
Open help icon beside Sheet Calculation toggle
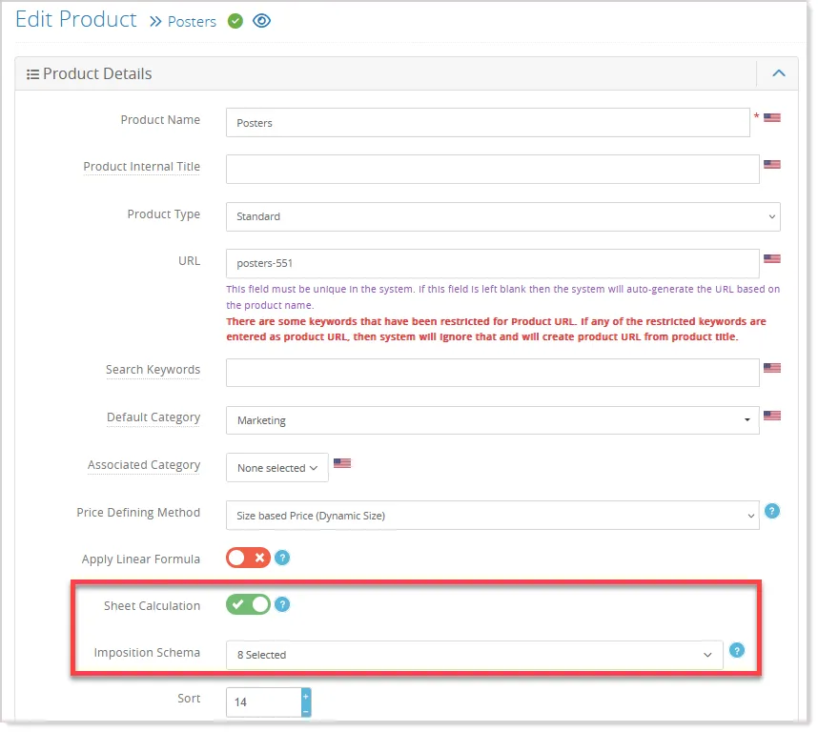pos(282,605)
